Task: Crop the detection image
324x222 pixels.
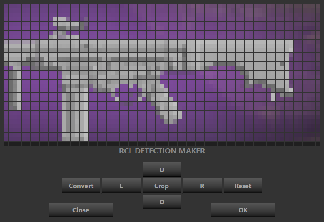Action: pos(162,186)
